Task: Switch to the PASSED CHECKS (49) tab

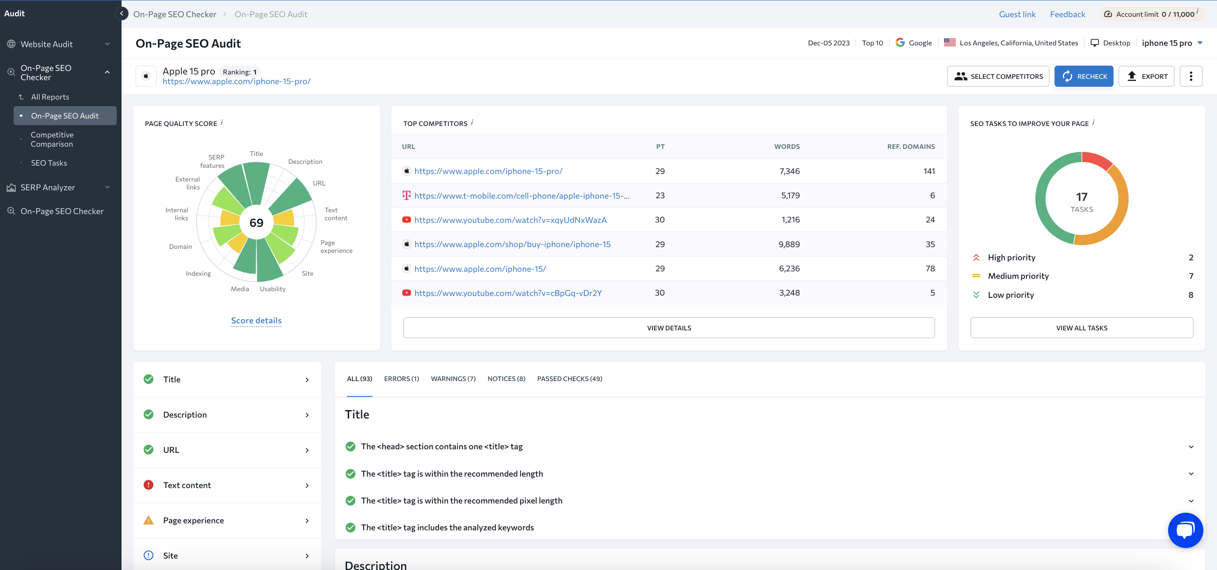Action: 569,378
